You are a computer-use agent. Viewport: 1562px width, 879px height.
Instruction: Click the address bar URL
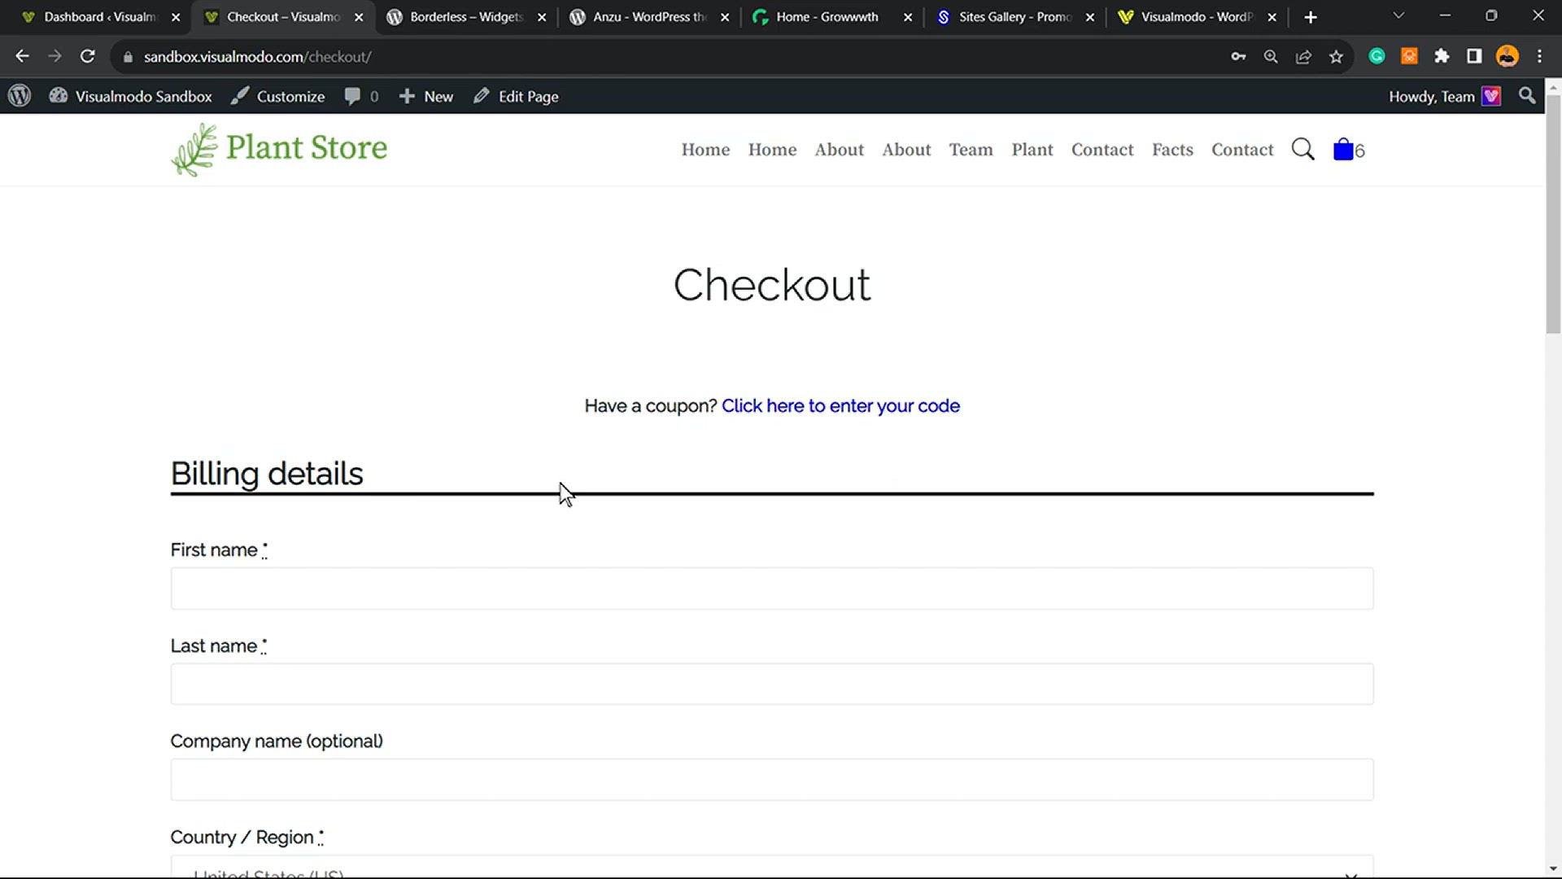coord(257,57)
